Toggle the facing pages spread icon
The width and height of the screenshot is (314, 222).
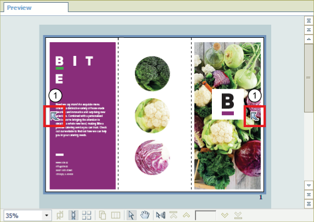pos(116,215)
